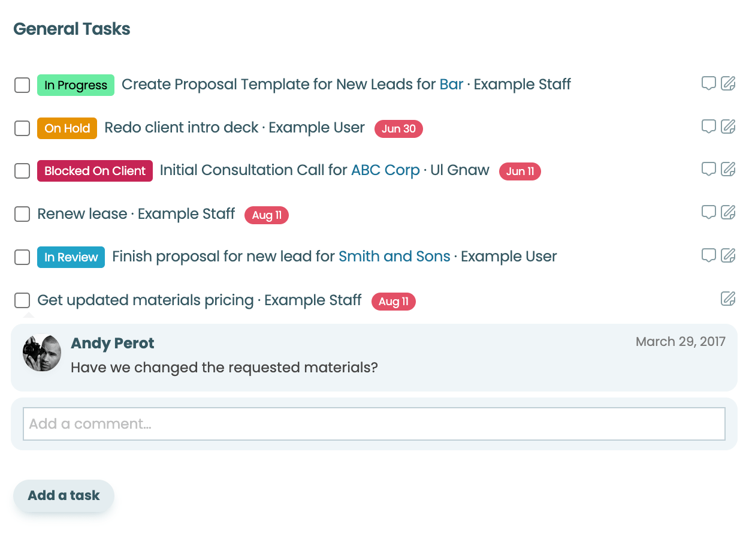The height and width of the screenshot is (536, 749).
Task: Focus the Add a comment field
Action: [374, 424]
